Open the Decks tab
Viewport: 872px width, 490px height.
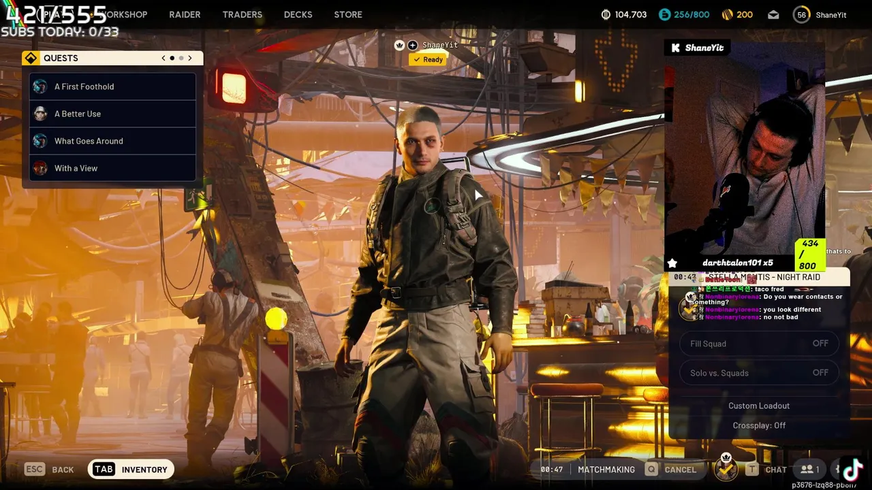point(298,14)
